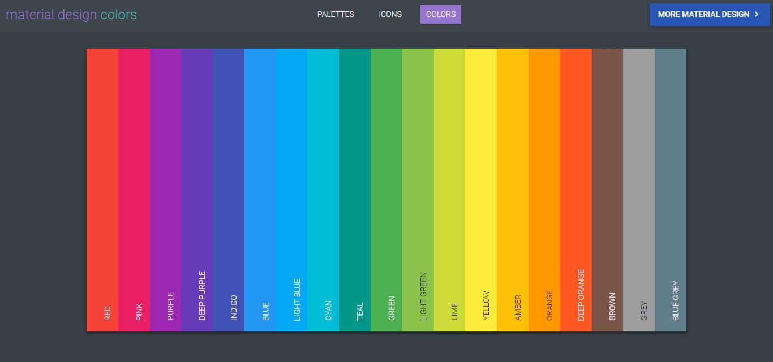Image resolution: width=773 pixels, height=362 pixels.
Task: Pick the Red color swatch
Action: click(x=102, y=190)
